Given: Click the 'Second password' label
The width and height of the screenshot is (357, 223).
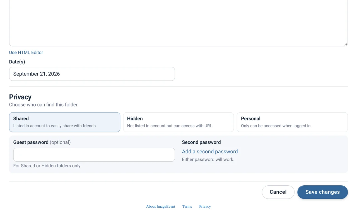Looking at the screenshot, I should (x=201, y=142).
